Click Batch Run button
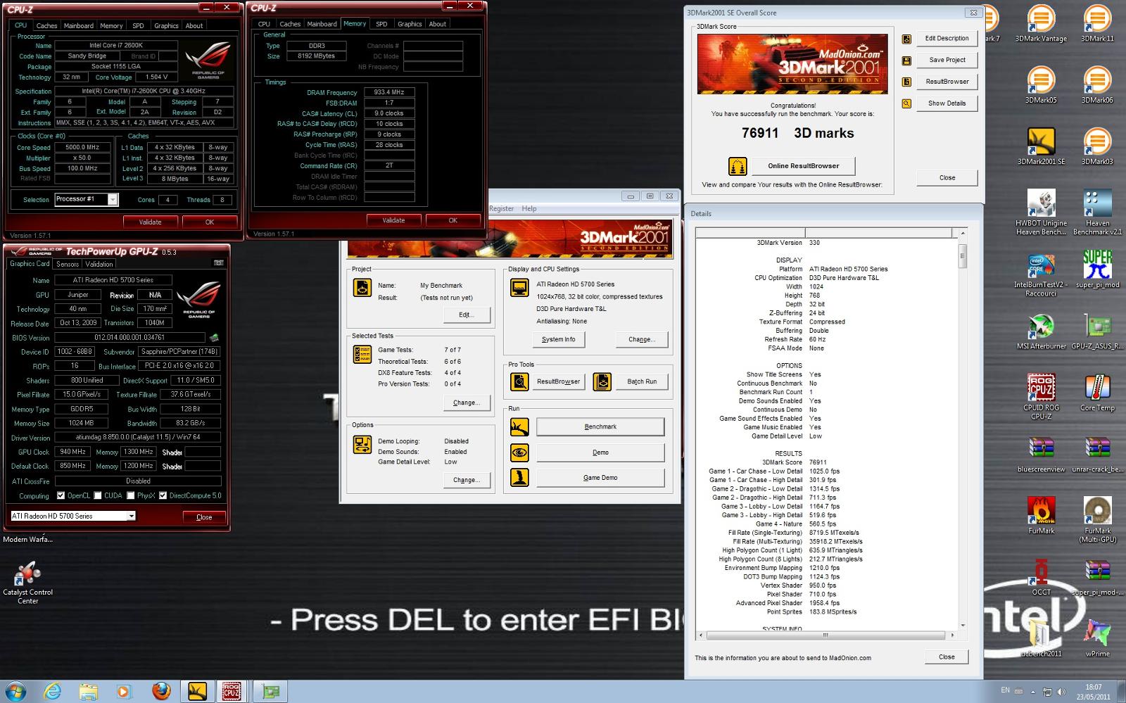1126x703 pixels. coord(642,381)
